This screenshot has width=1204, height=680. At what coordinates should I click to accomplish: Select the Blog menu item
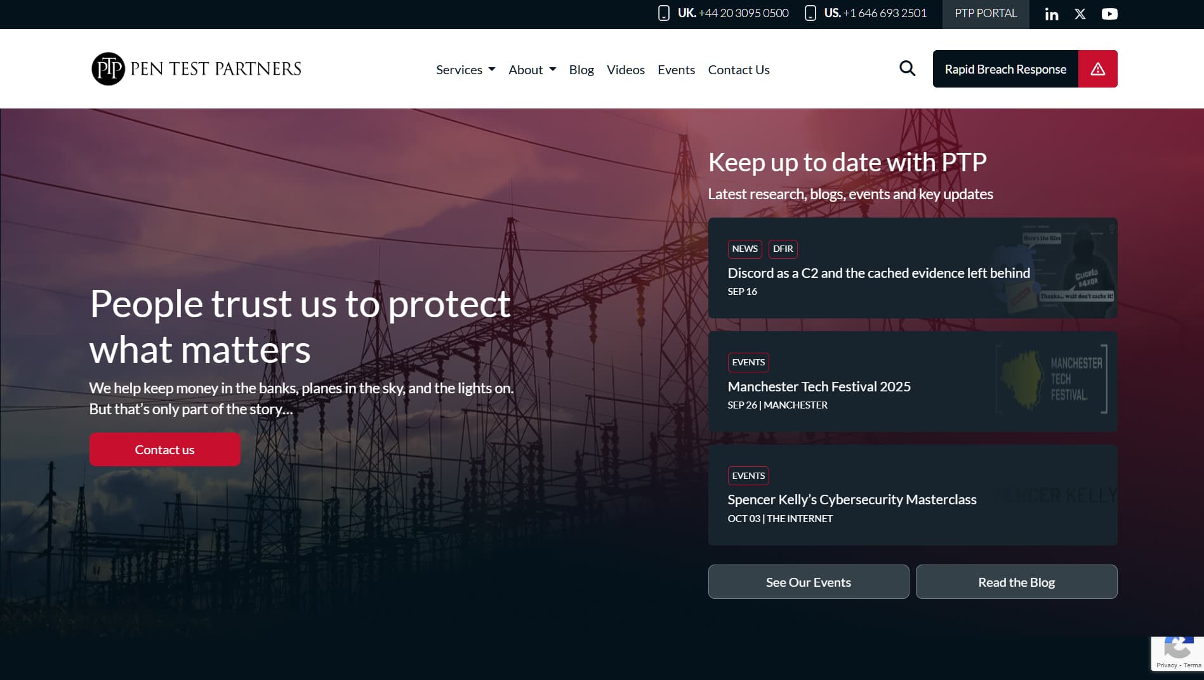581,69
